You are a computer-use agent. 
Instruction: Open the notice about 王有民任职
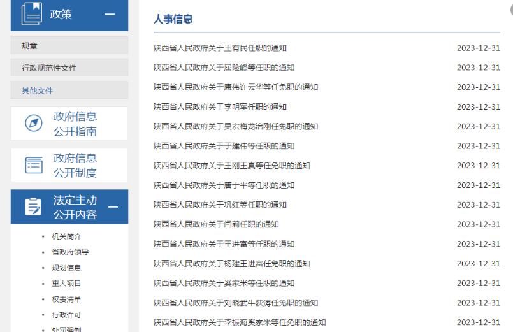pos(220,48)
